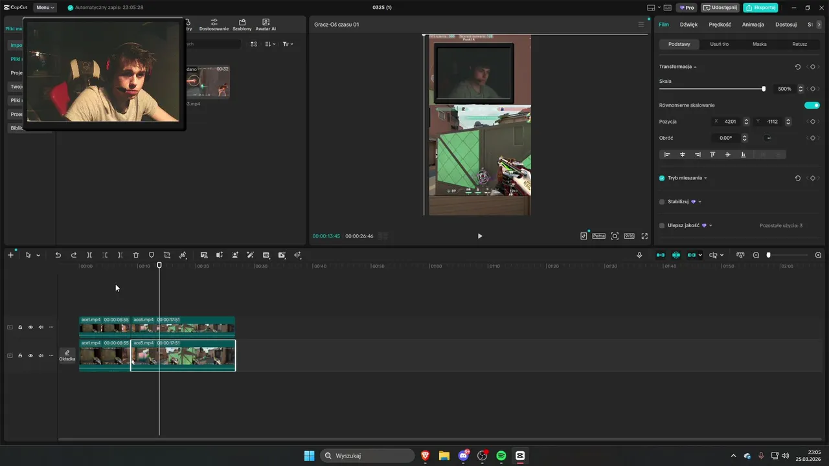Viewport: 829px width, 466px height.
Task: Zoom in the timeline with plus magnifier
Action: (818, 255)
